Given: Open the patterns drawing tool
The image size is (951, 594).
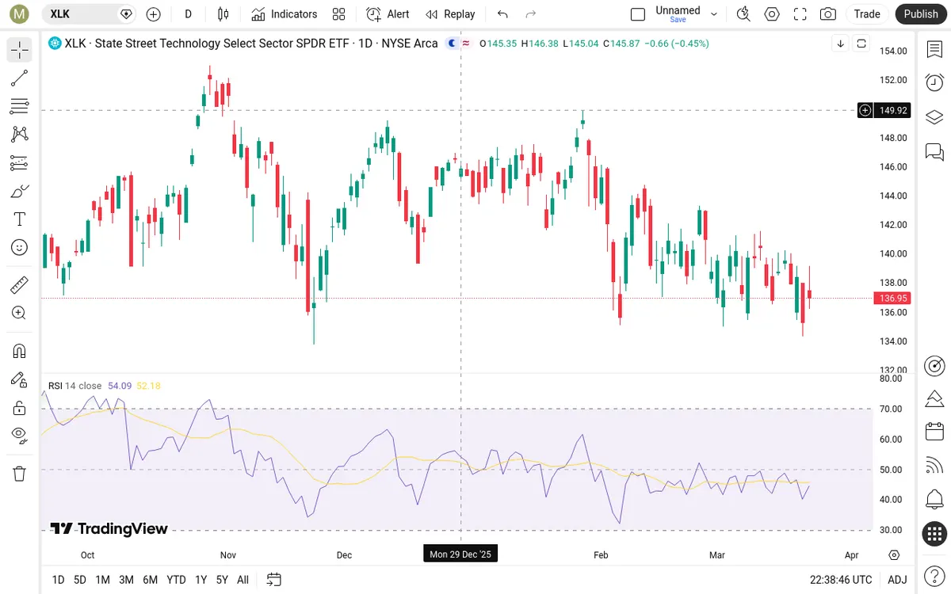Looking at the screenshot, I should coord(20,135).
